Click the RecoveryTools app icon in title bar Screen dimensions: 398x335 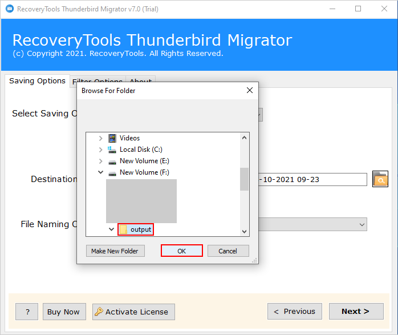click(x=10, y=9)
